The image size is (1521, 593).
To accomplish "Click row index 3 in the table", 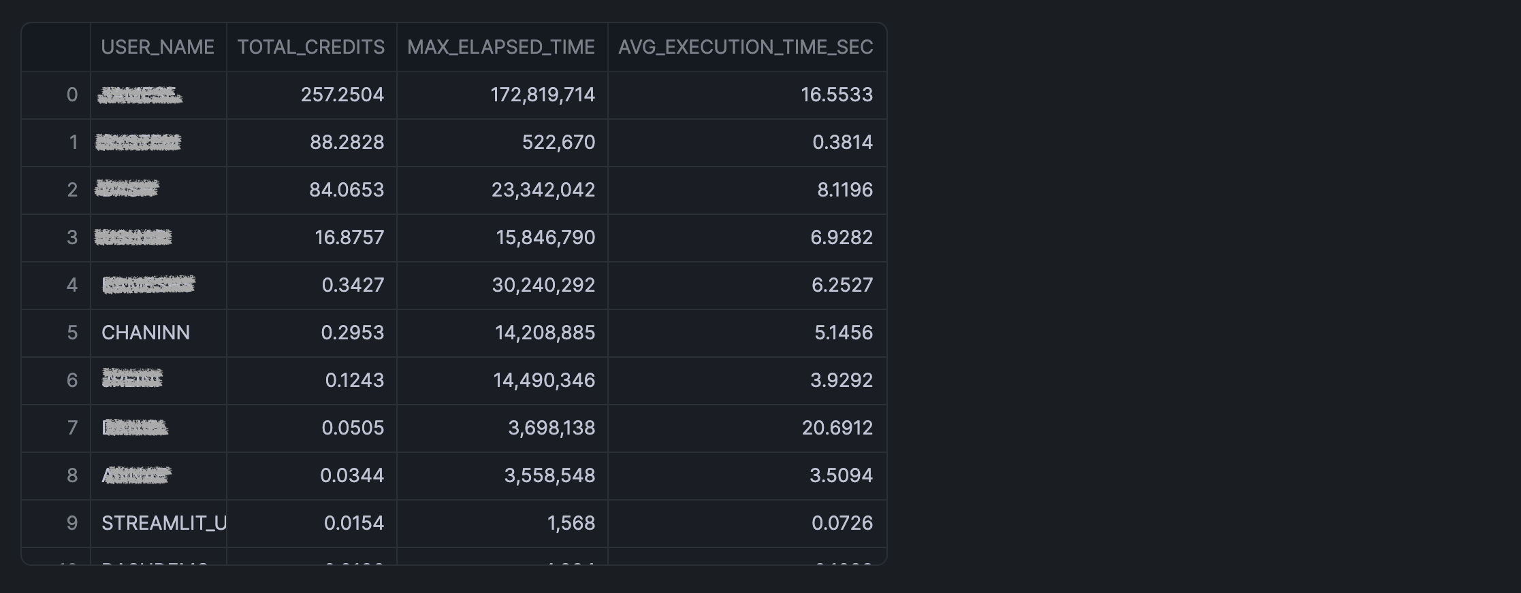I will tap(72, 237).
